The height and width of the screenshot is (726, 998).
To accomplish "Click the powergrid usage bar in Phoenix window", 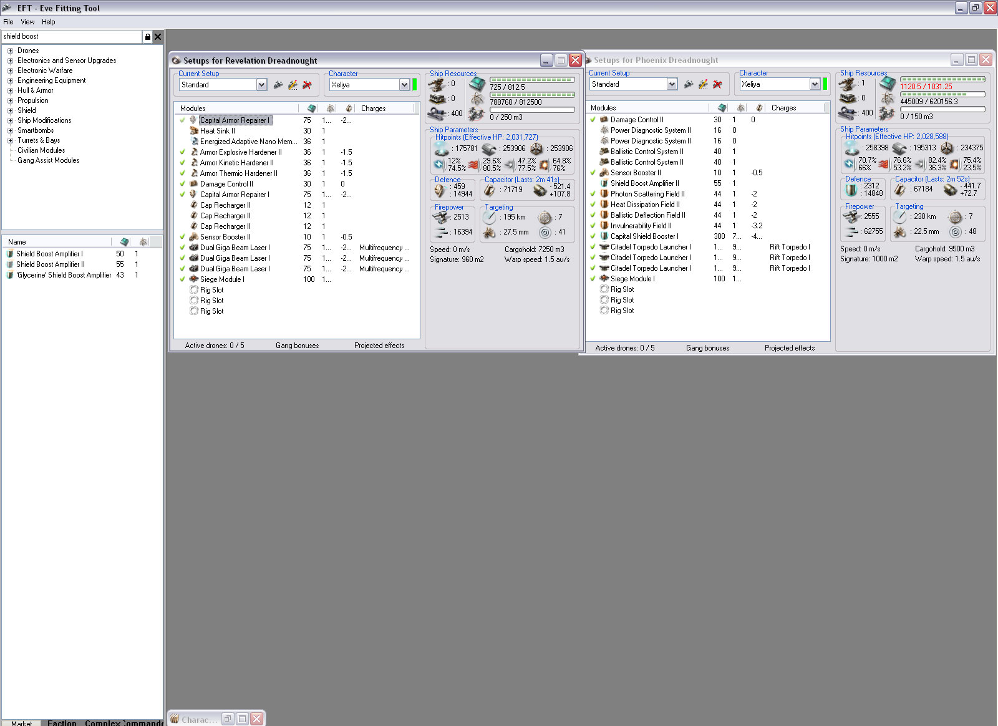I will point(942,94).
